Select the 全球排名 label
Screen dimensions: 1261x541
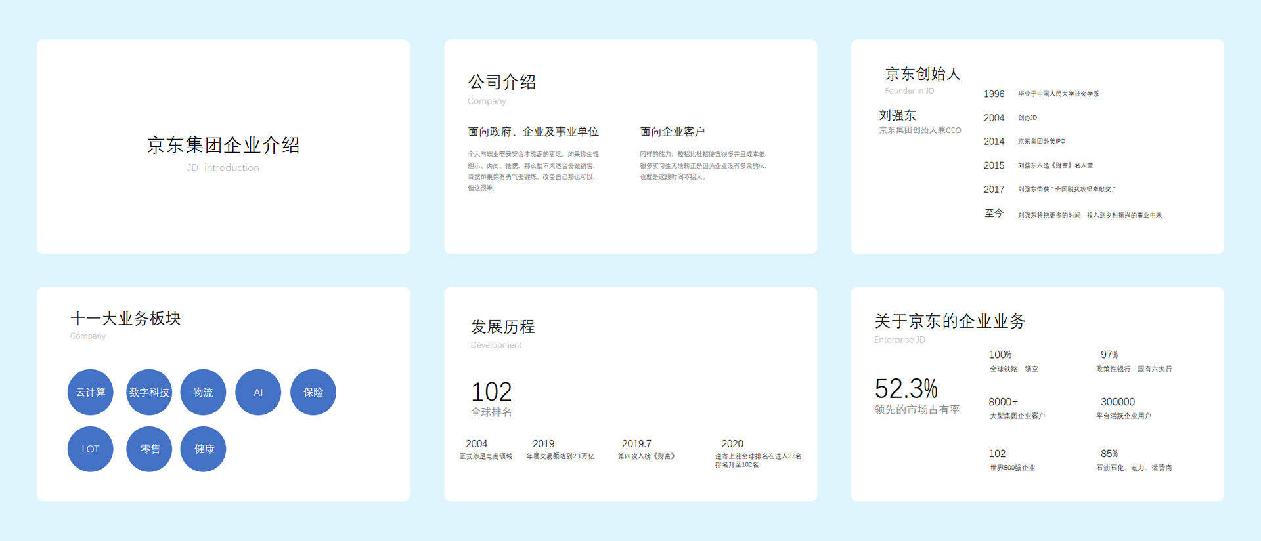coord(491,412)
